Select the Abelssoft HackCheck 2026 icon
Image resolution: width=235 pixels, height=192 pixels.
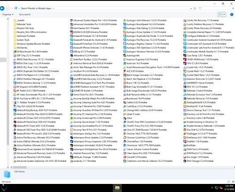click(15, 122)
